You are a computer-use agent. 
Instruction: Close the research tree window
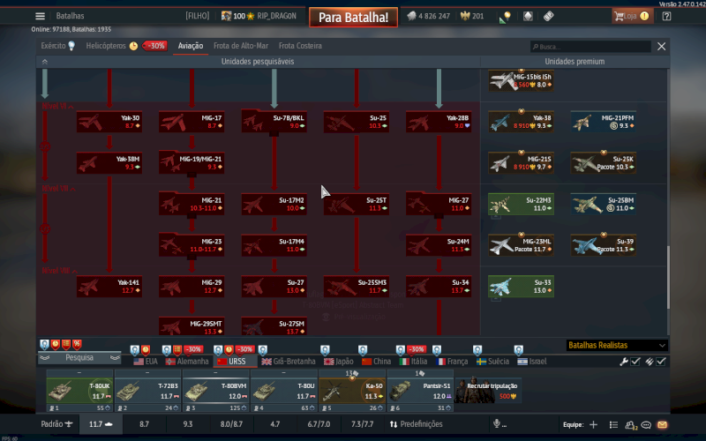(662, 46)
